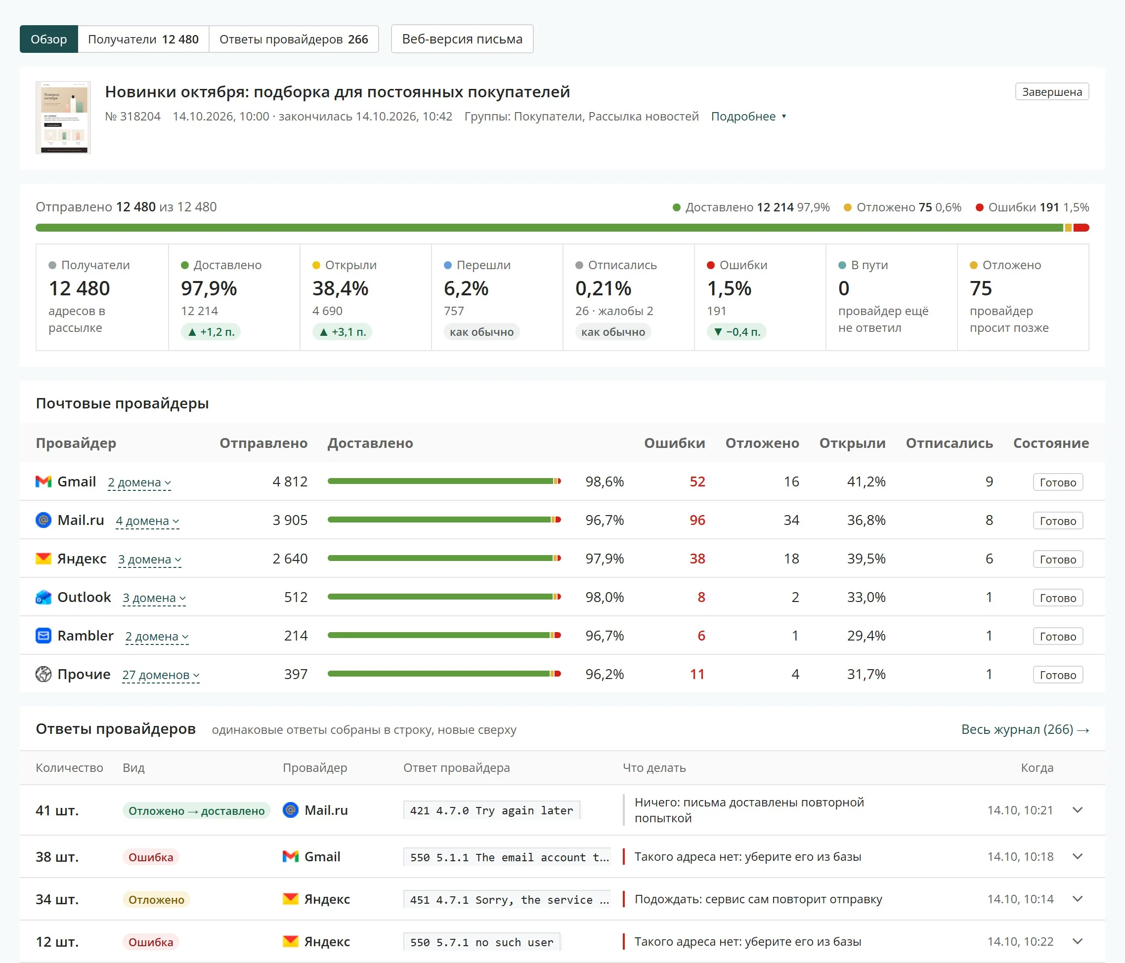Click the Mail.ru icon in the 41 шт. row
Image resolution: width=1125 pixels, height=963 pixels.
[291, 810]
